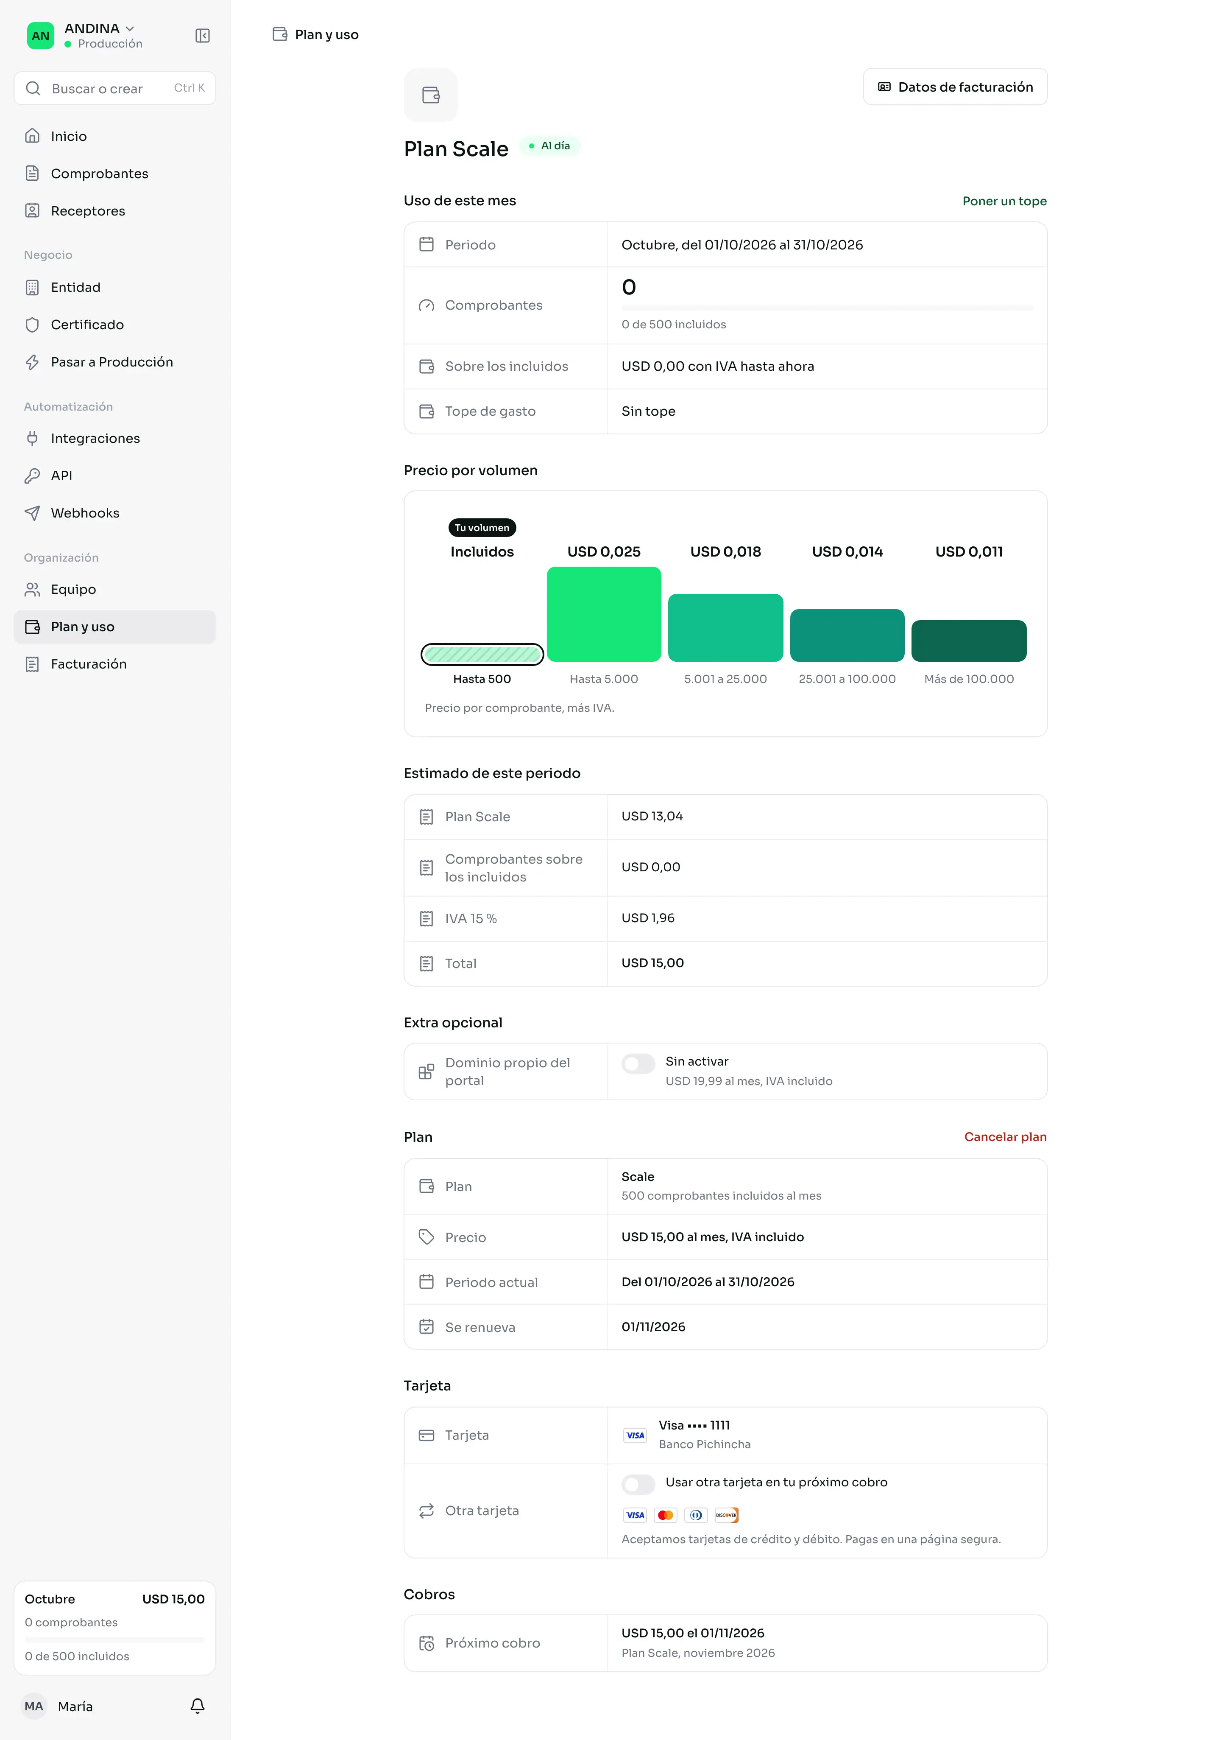This screenshot has height=1740, width=1221.
Task: Click the Cancelar plan link
Action: (x=1005, y=1137)
